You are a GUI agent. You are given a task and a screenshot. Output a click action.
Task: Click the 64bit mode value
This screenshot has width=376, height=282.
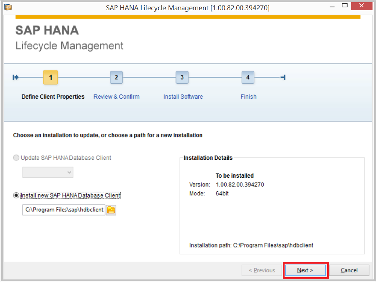tap(222, 194)
